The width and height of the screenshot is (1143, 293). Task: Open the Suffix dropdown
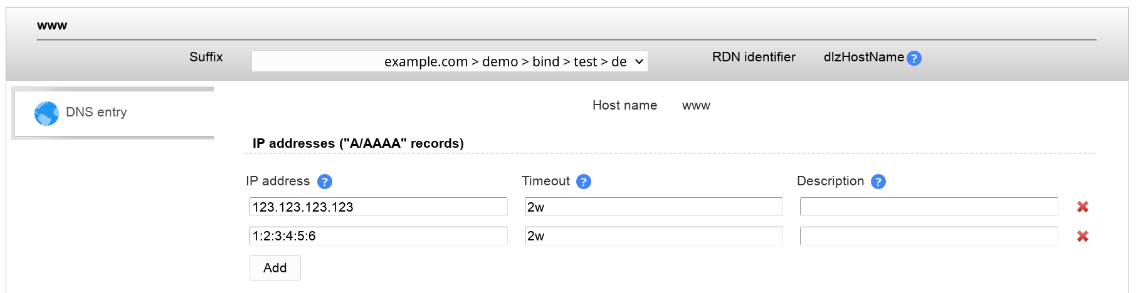[x=449, y=61]
